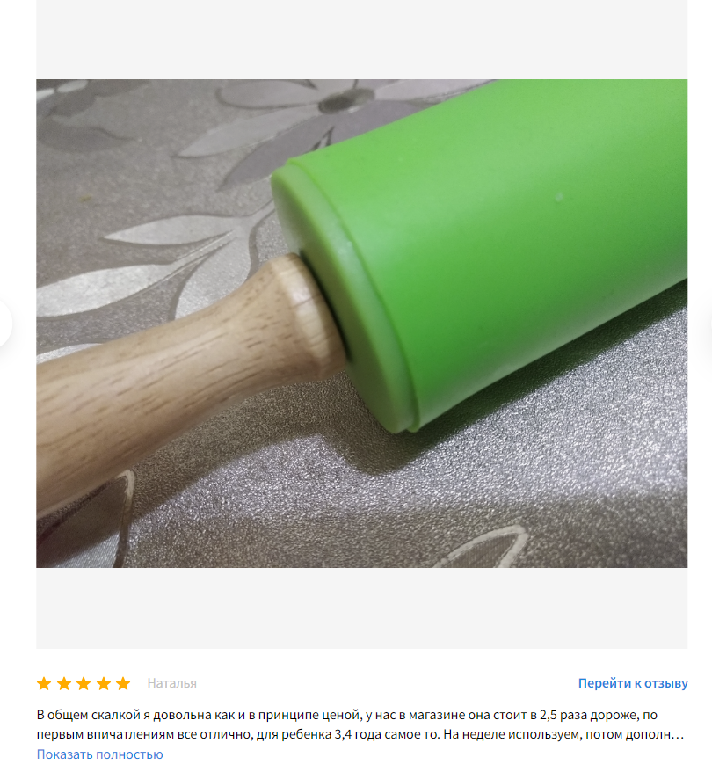Viewport: 712px width, 779px height.
Task: Click the grey blank area above the photo
Action: click(362, 40)
